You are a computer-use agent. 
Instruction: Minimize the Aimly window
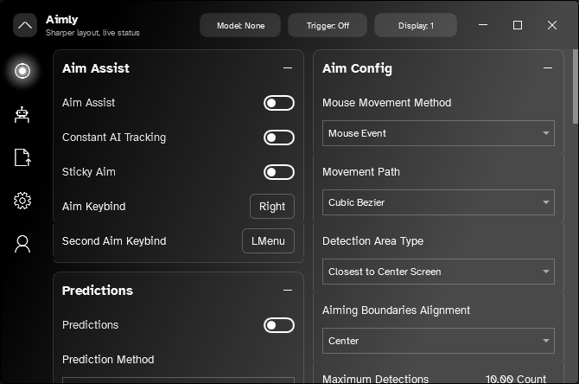click(x=483, y=25)
